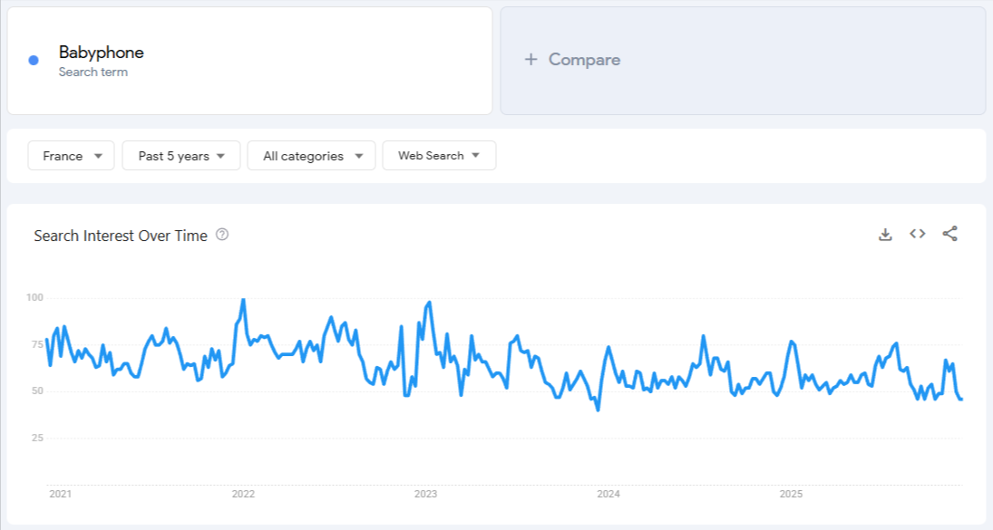Open the All categories filter
The image size is (993, 530).
click(x=311, y=155)
